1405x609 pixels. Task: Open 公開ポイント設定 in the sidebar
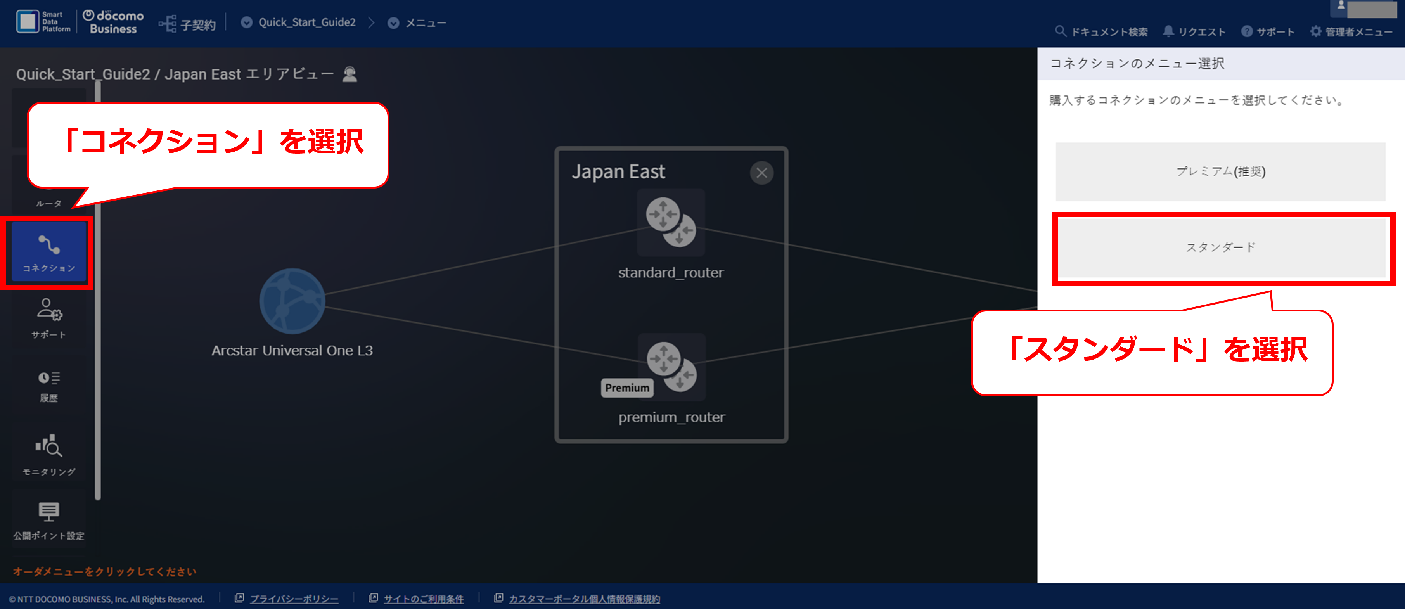(x=48, y=521)
